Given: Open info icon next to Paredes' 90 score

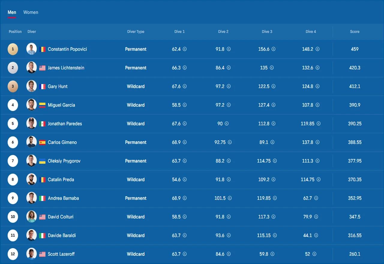Looking at the screenshot, I should pyautogui.click(x=226, y=124).
